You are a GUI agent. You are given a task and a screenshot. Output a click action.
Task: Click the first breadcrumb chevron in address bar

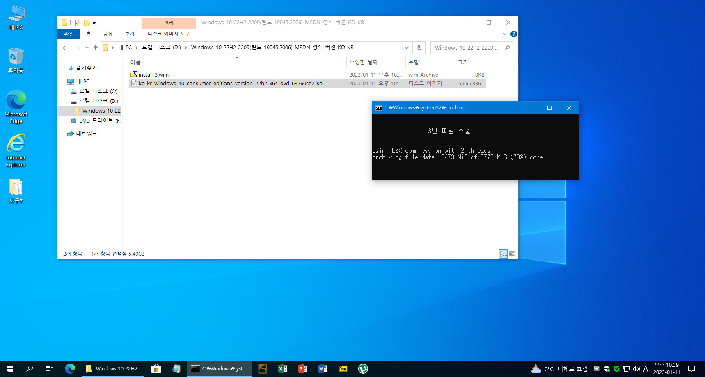click(113, 48)
